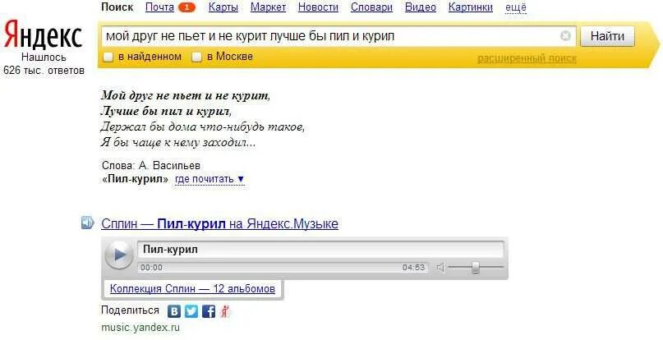Open the Словари tab
663x340 pixels.
pyautogui.click(x=371, y=7)
